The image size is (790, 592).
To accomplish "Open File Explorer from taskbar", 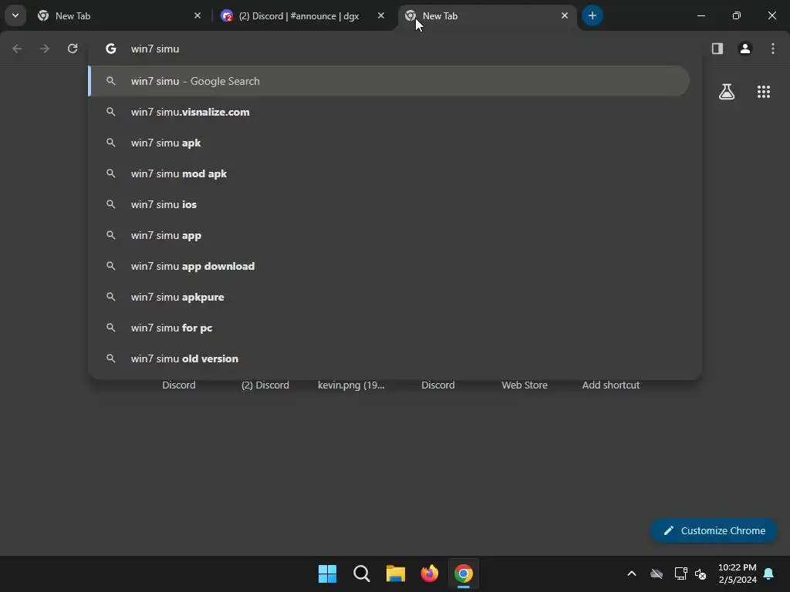I will pos(396,573).
